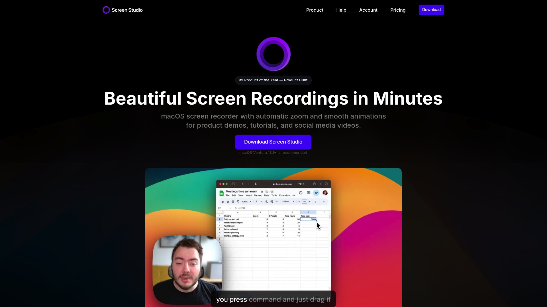
Task: Click the macOS Ventura 13.1+ recommendation note
Action: click(273, 153)
